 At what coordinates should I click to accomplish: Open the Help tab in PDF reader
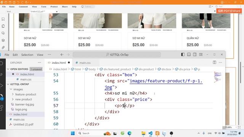point(74,7)
